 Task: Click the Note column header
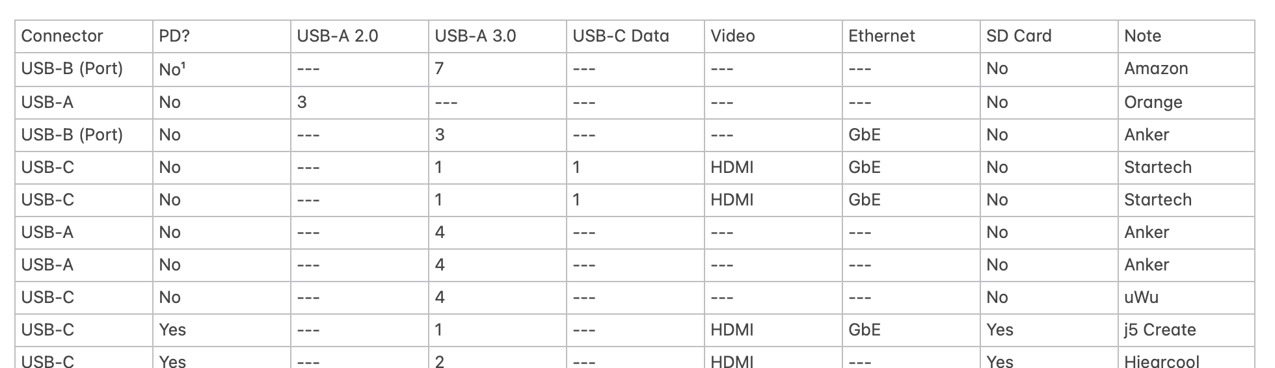[x=1142, y=36]
